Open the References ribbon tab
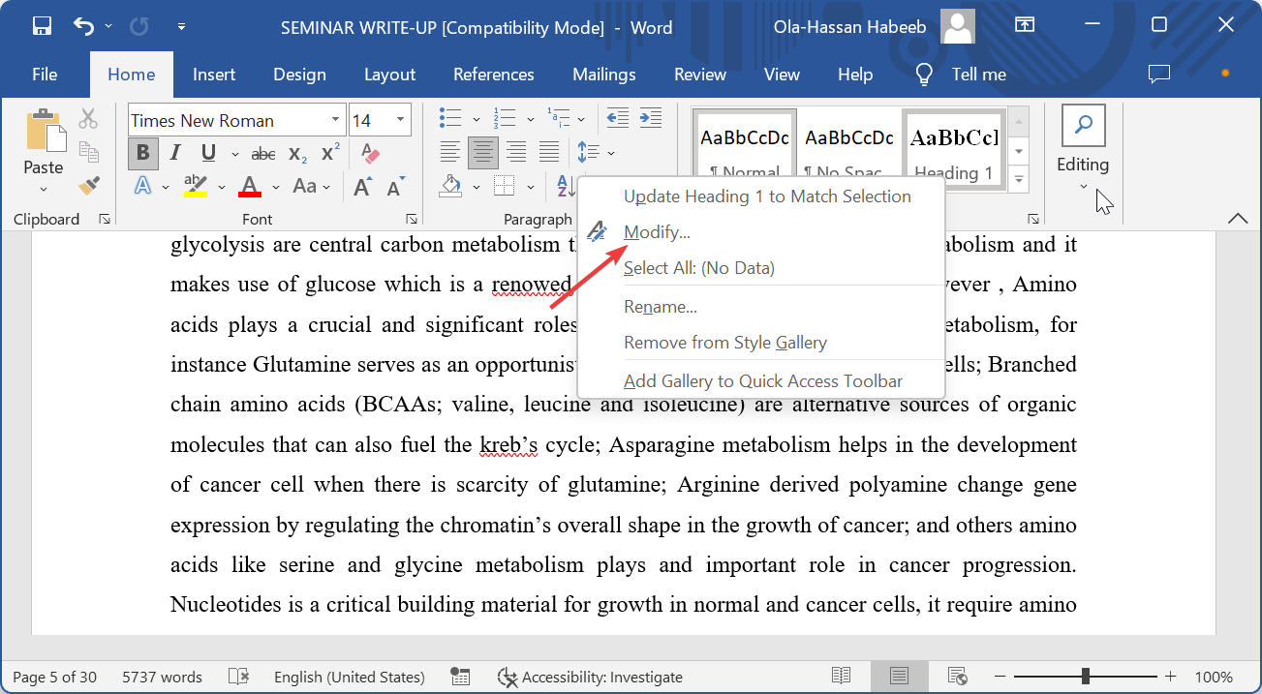1262x694 pixels. (493, 75)
